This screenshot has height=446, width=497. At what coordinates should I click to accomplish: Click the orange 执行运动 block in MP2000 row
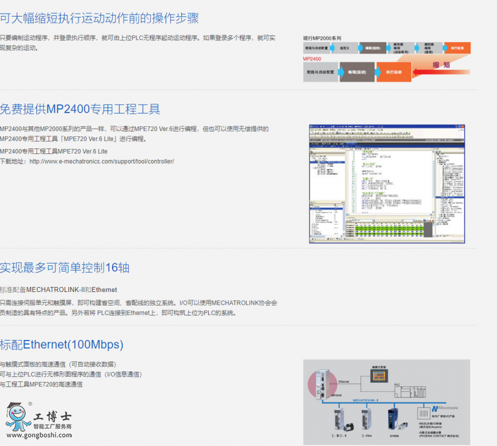point(457,48)
